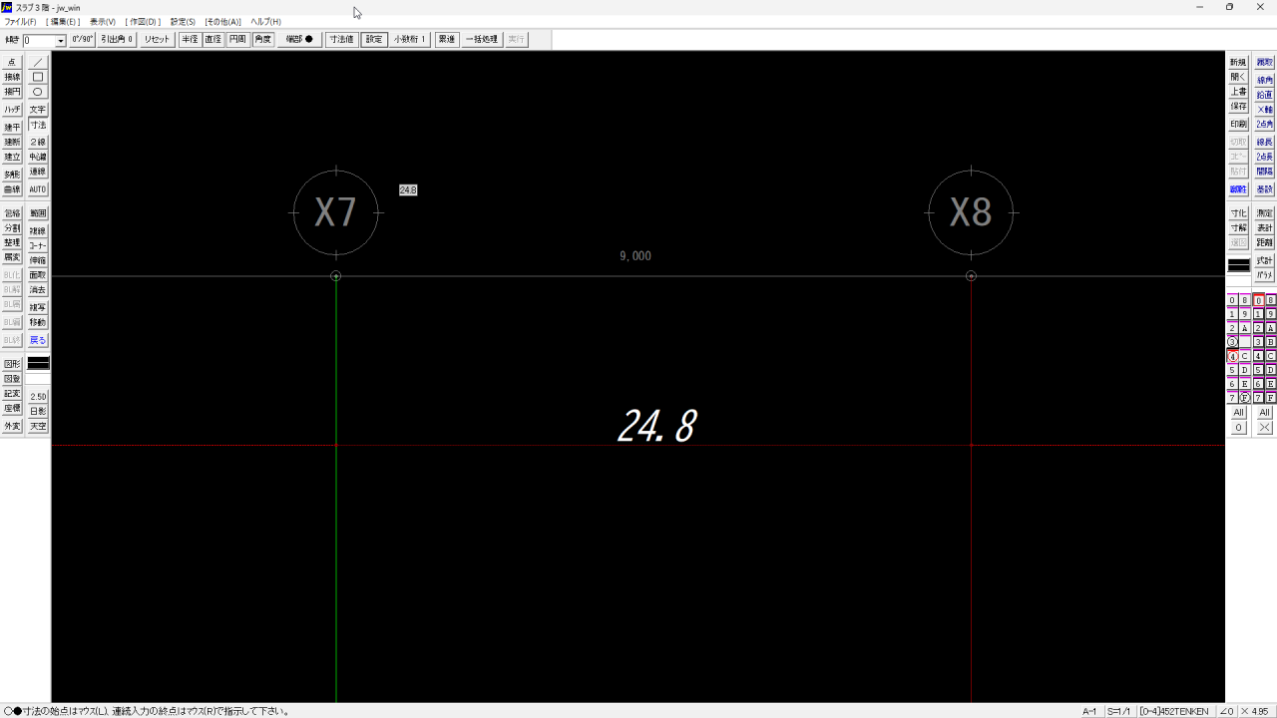Toggle the 直径 diameter dimension mode
This screenshot has width=1277, height=718.
pyautogui.click(x=213, y=40)
